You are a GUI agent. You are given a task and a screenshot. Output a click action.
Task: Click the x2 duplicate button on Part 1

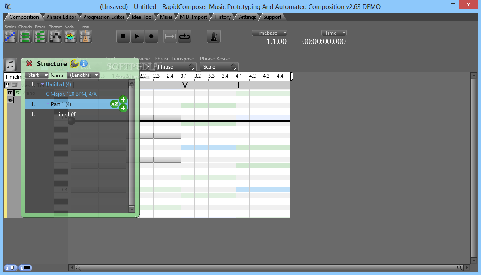(115, 104)
